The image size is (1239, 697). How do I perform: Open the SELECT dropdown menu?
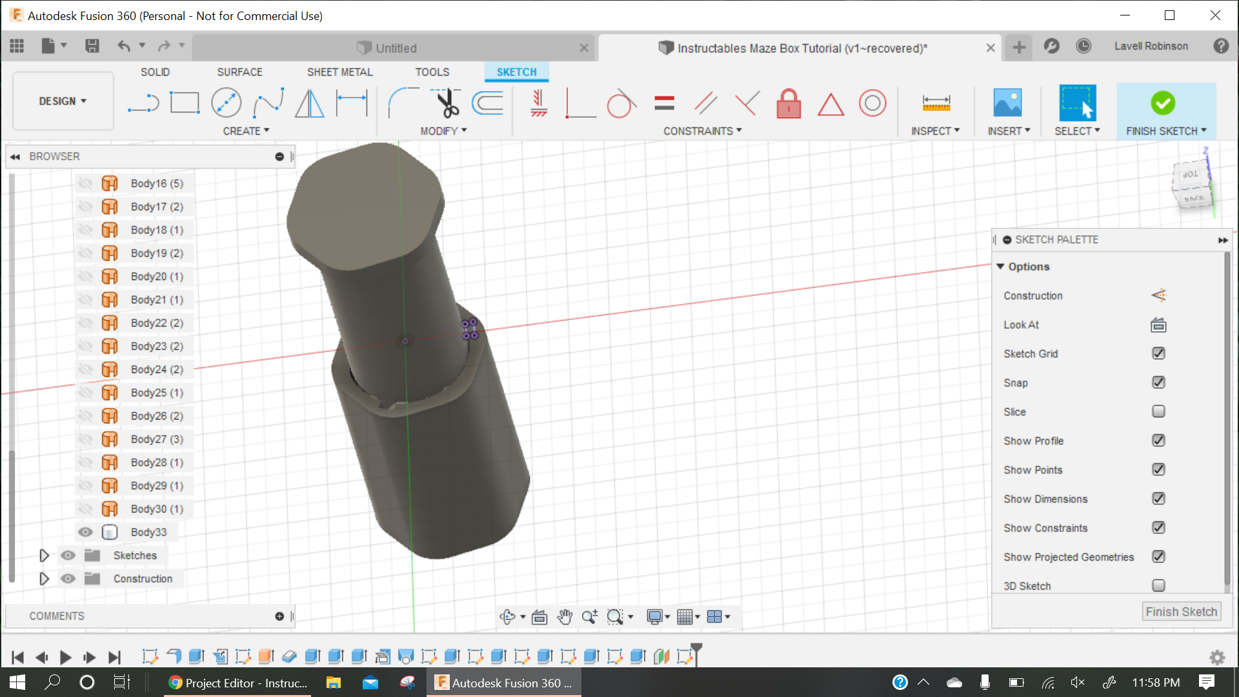tap(1077, 131)
